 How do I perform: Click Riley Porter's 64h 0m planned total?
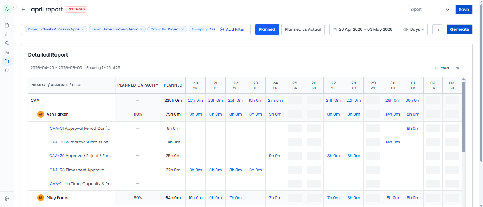tap(173, 198)
